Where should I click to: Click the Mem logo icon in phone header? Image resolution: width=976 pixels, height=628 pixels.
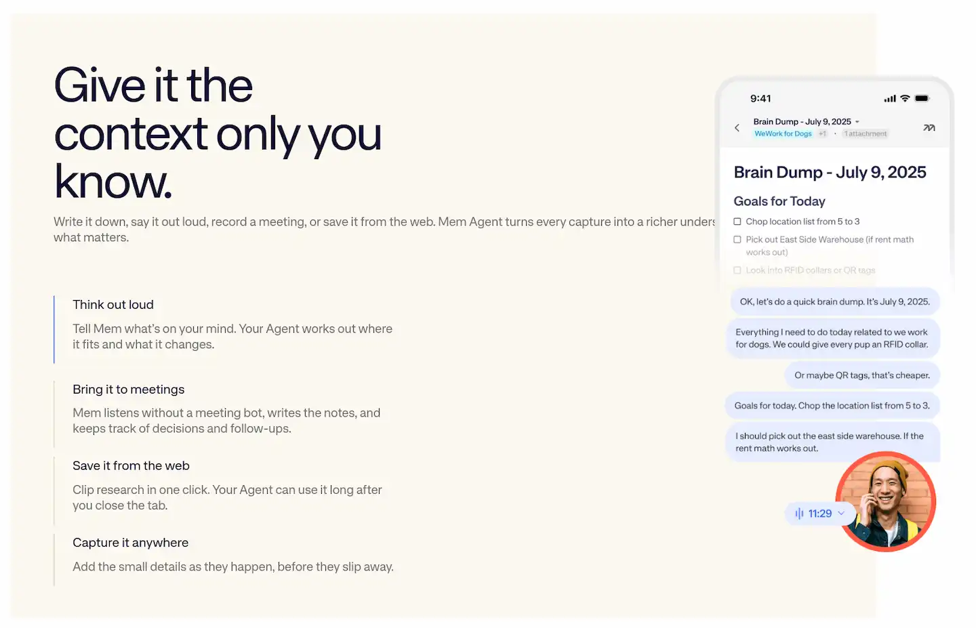tap(929, 127)
